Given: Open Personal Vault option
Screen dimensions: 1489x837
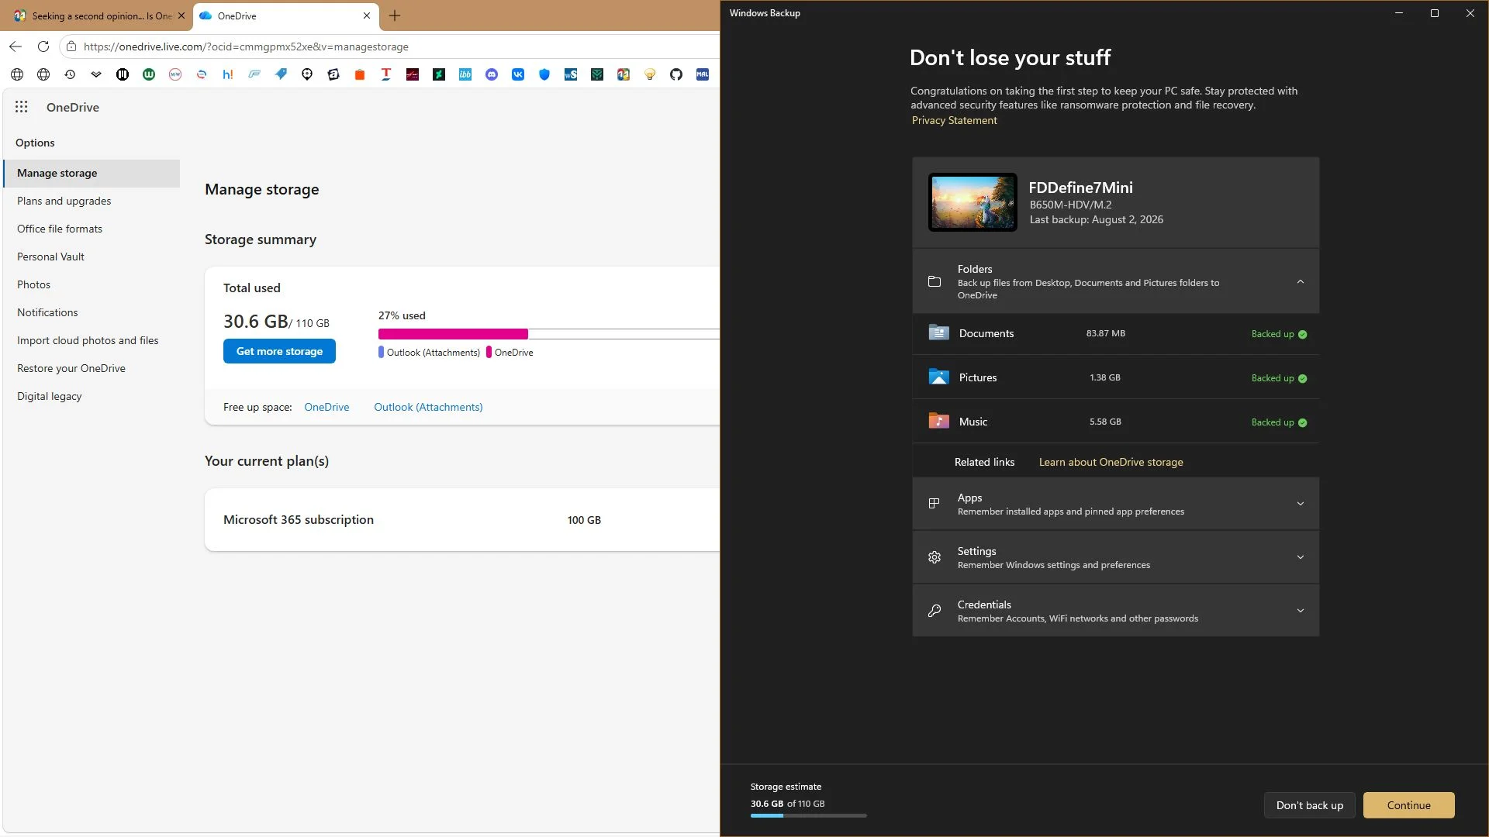Looking at the screenshot, I should coord(92,257).
